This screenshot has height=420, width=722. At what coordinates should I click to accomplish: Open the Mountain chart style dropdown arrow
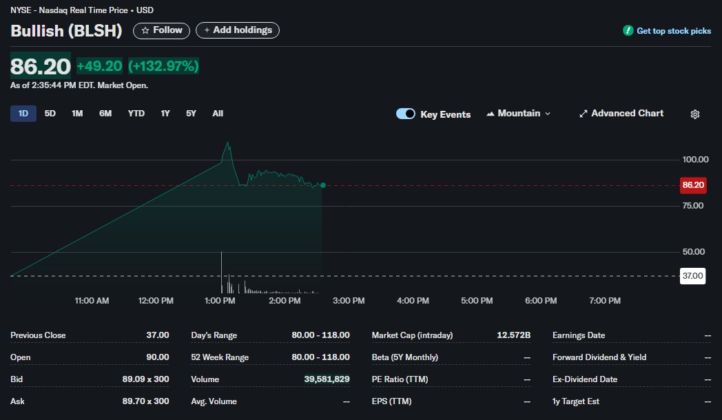(x=548, y=114)
